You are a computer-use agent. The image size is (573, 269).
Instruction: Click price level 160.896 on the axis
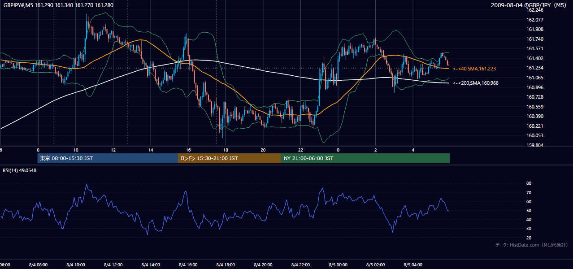pos(534,87)
